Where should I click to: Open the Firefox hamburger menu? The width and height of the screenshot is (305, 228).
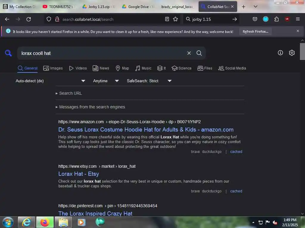pos(298,19)
